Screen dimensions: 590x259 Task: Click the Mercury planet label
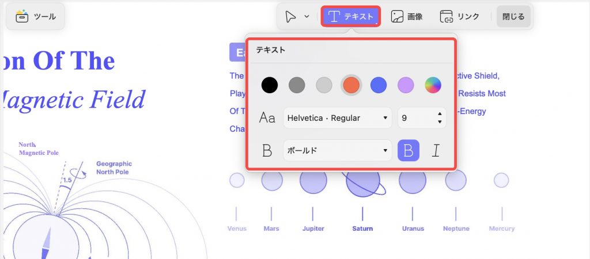[502, 228]
